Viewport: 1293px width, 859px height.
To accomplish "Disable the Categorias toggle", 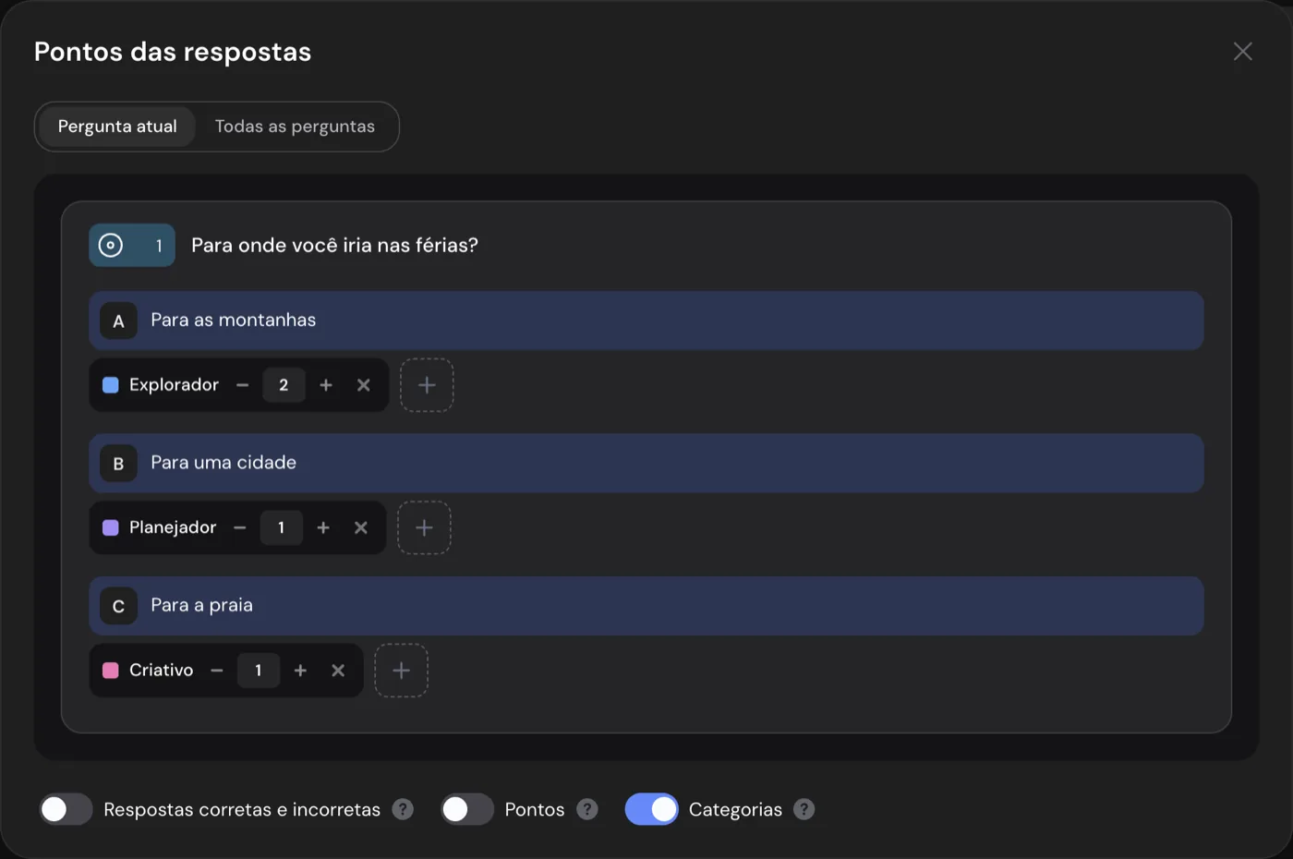I will click(x=651, y=809).
